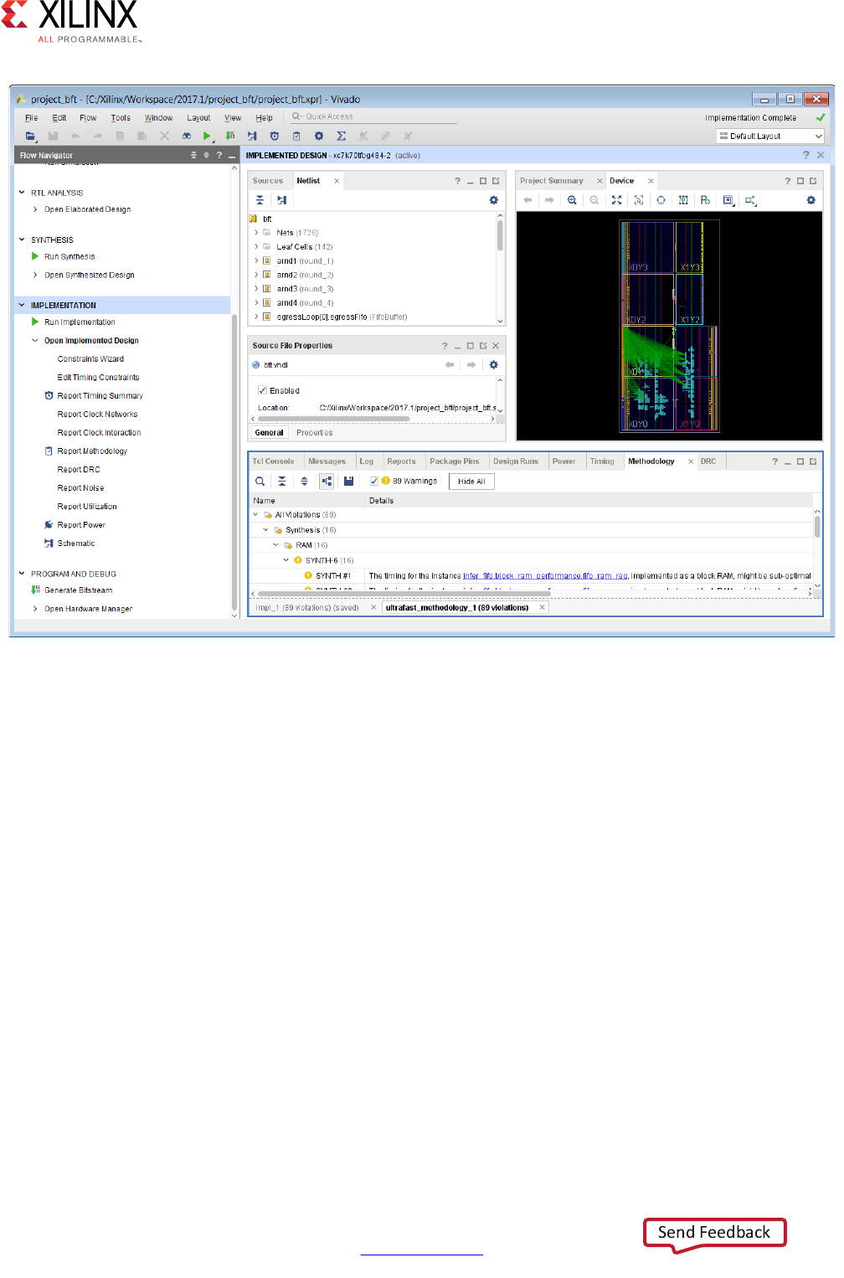
Task: Click Netlist schematic icon
Action: pos(281,200)
